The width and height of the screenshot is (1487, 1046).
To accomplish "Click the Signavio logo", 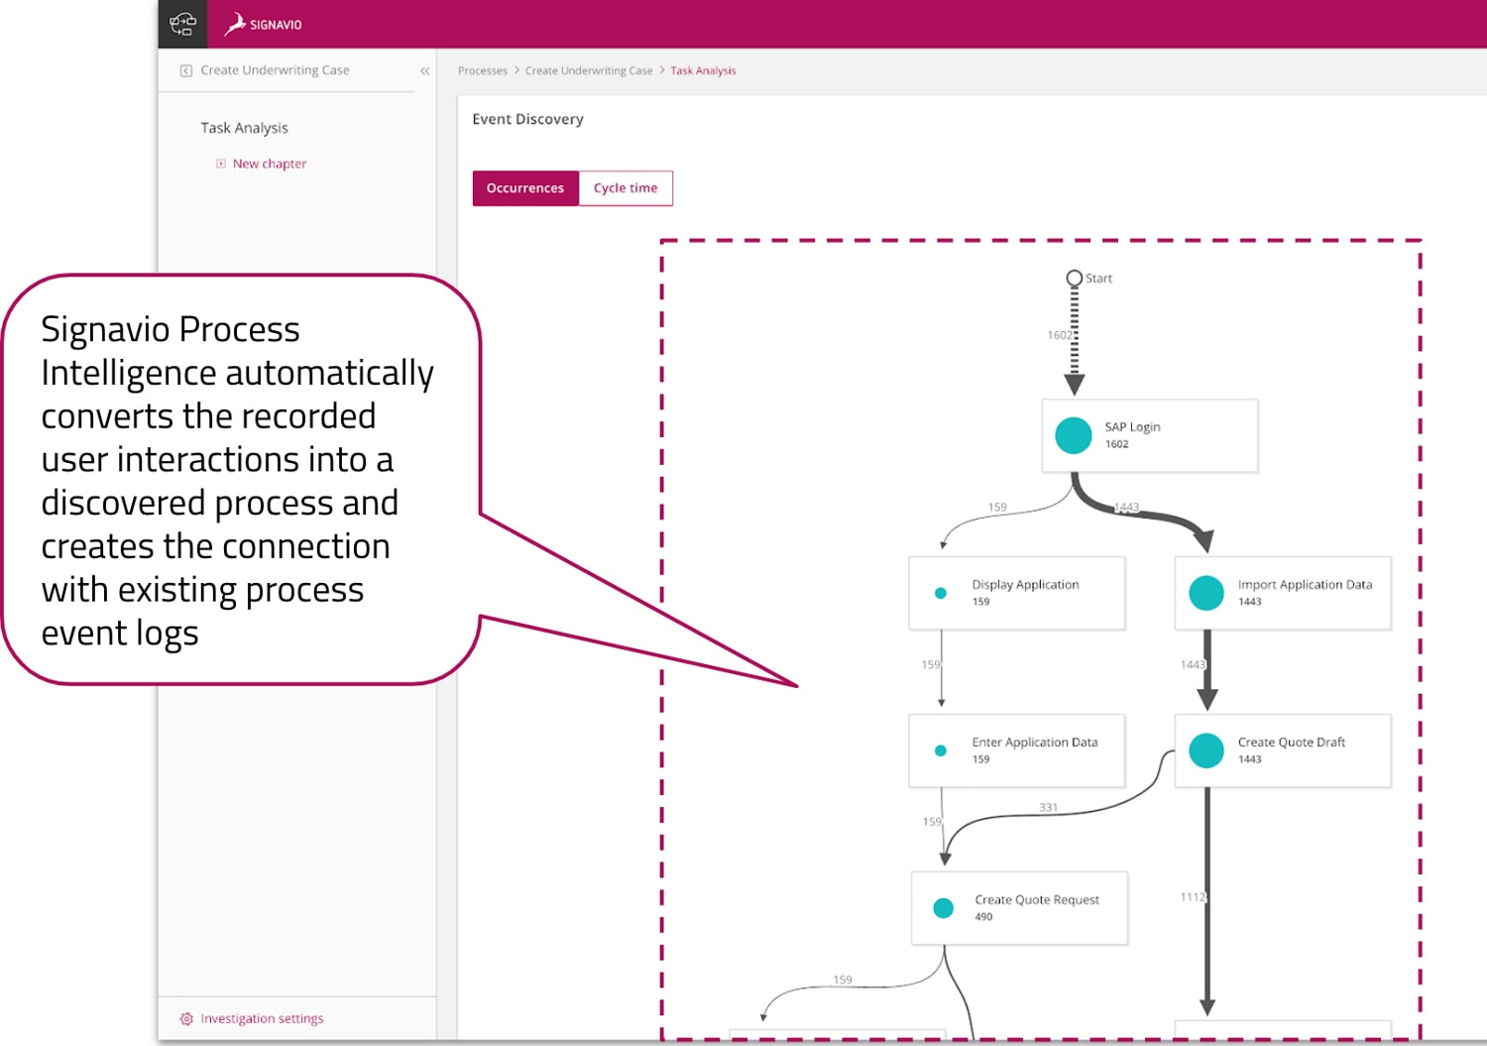I will pyautogui.click(x=263, y=24).
